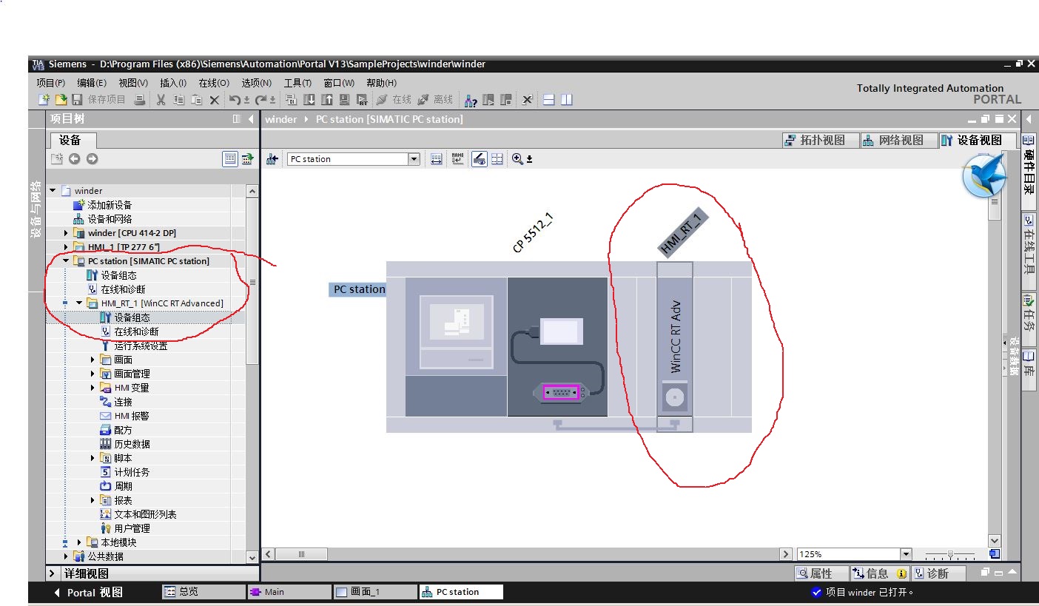Image resolution: width=1039 pixels, height=606 pixels.
Task: Expand the 画面 screens folder
Action: (93, 360)
